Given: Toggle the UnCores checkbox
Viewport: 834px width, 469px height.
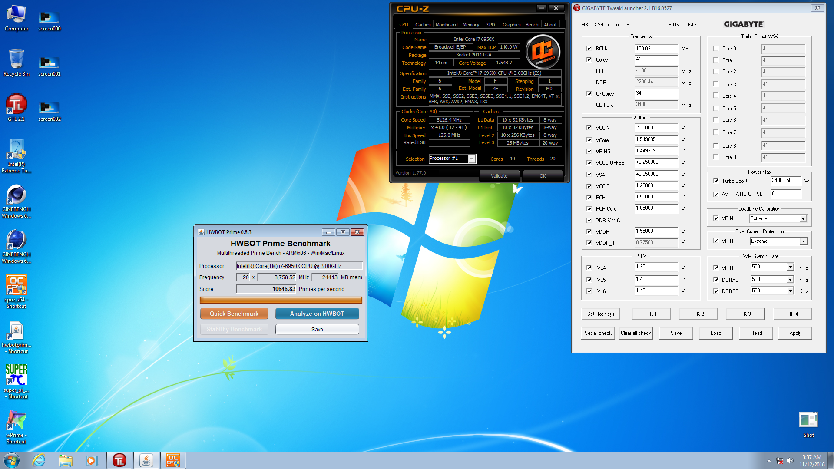Looking at the screenshot, I should click(x=589, y=93).
